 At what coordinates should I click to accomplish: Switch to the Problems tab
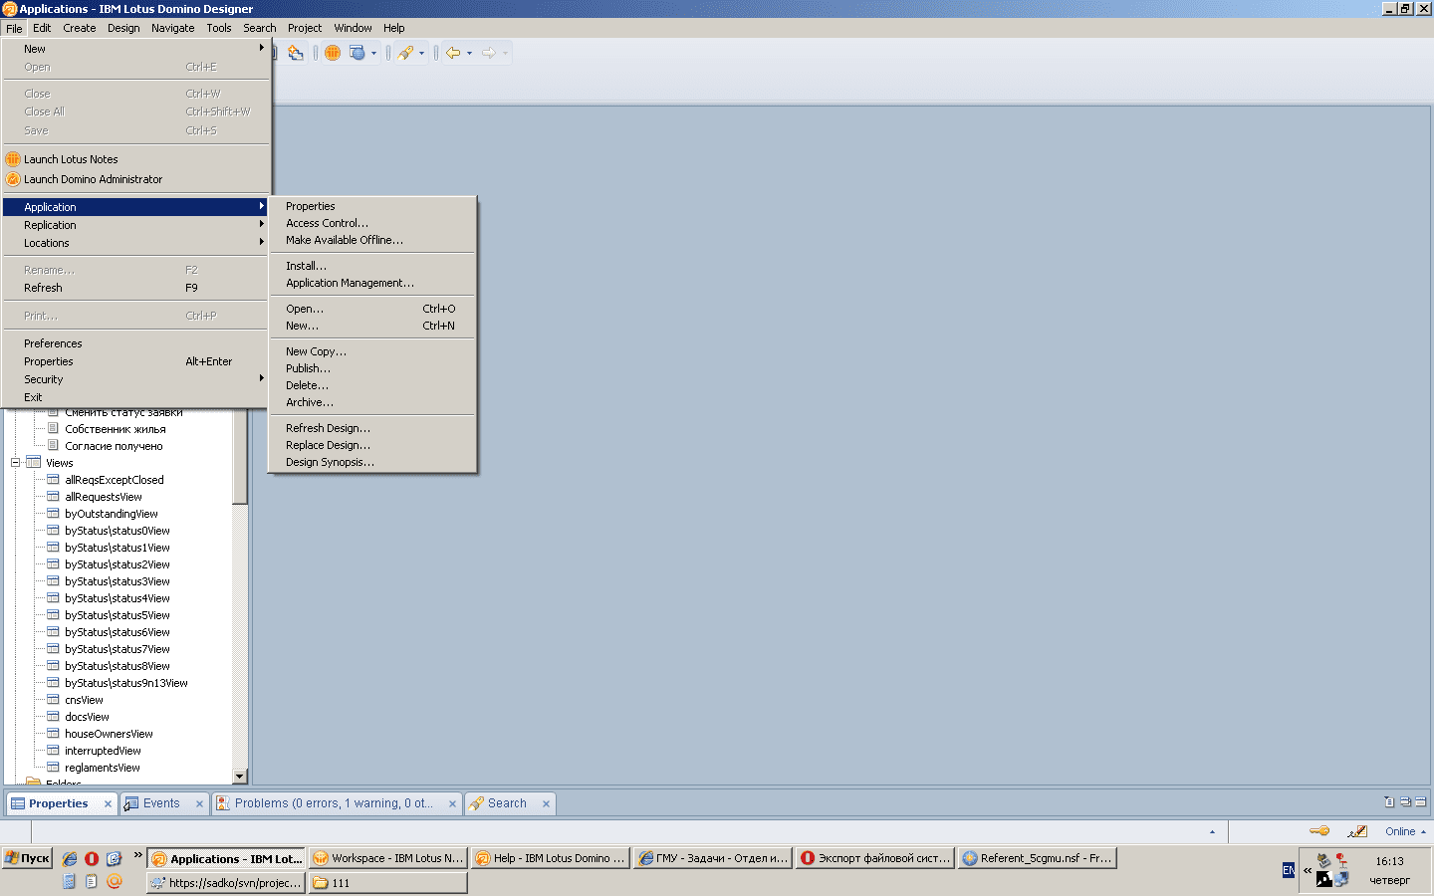tap(333, 803)
